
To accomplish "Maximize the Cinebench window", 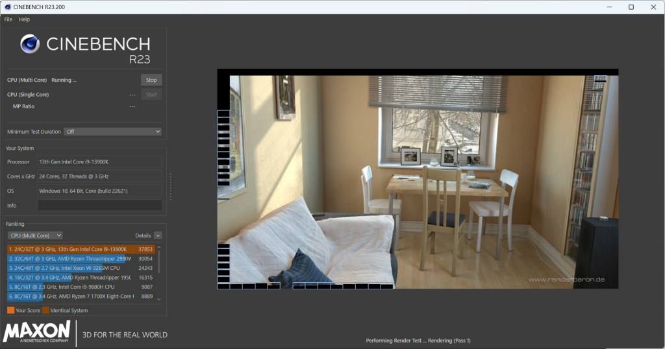I will [631, 6].
